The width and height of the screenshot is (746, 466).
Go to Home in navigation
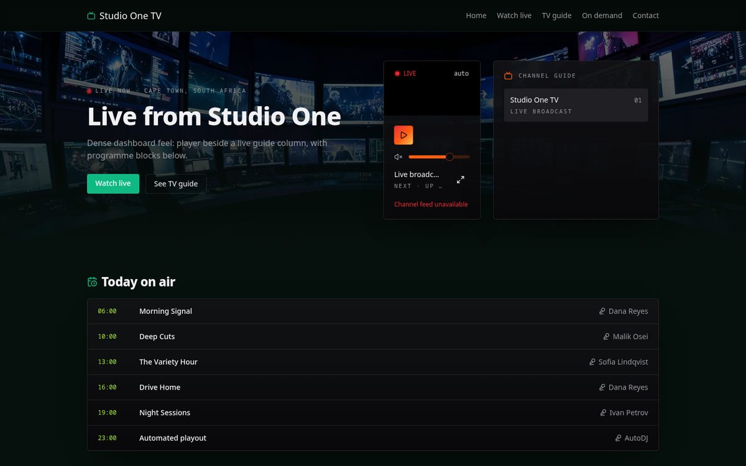(x=476, y=16)
